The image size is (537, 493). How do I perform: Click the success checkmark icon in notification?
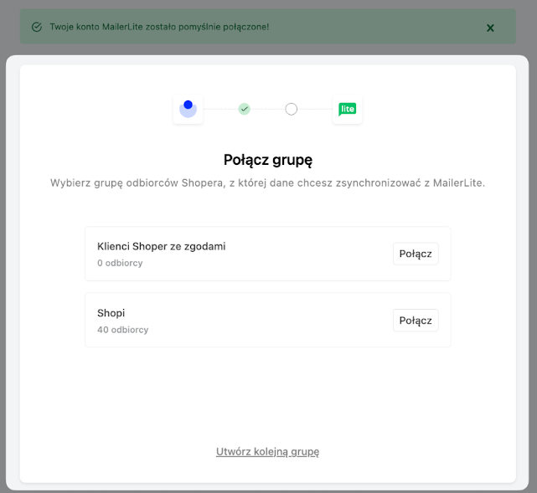(37, 27)
